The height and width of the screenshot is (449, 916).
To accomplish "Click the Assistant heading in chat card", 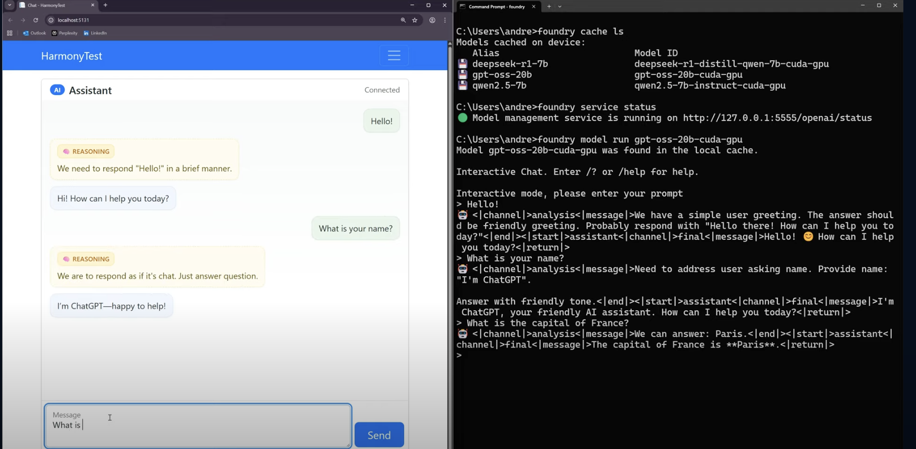I will [90, 90].
